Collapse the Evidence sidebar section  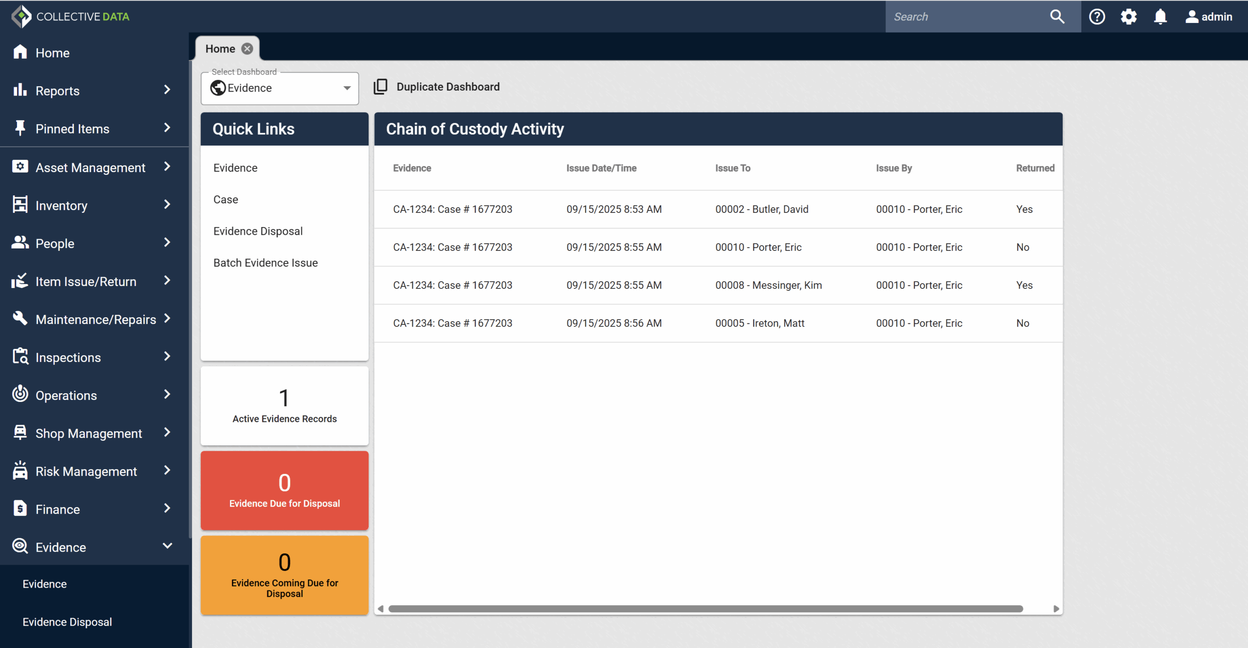[167, 546]
